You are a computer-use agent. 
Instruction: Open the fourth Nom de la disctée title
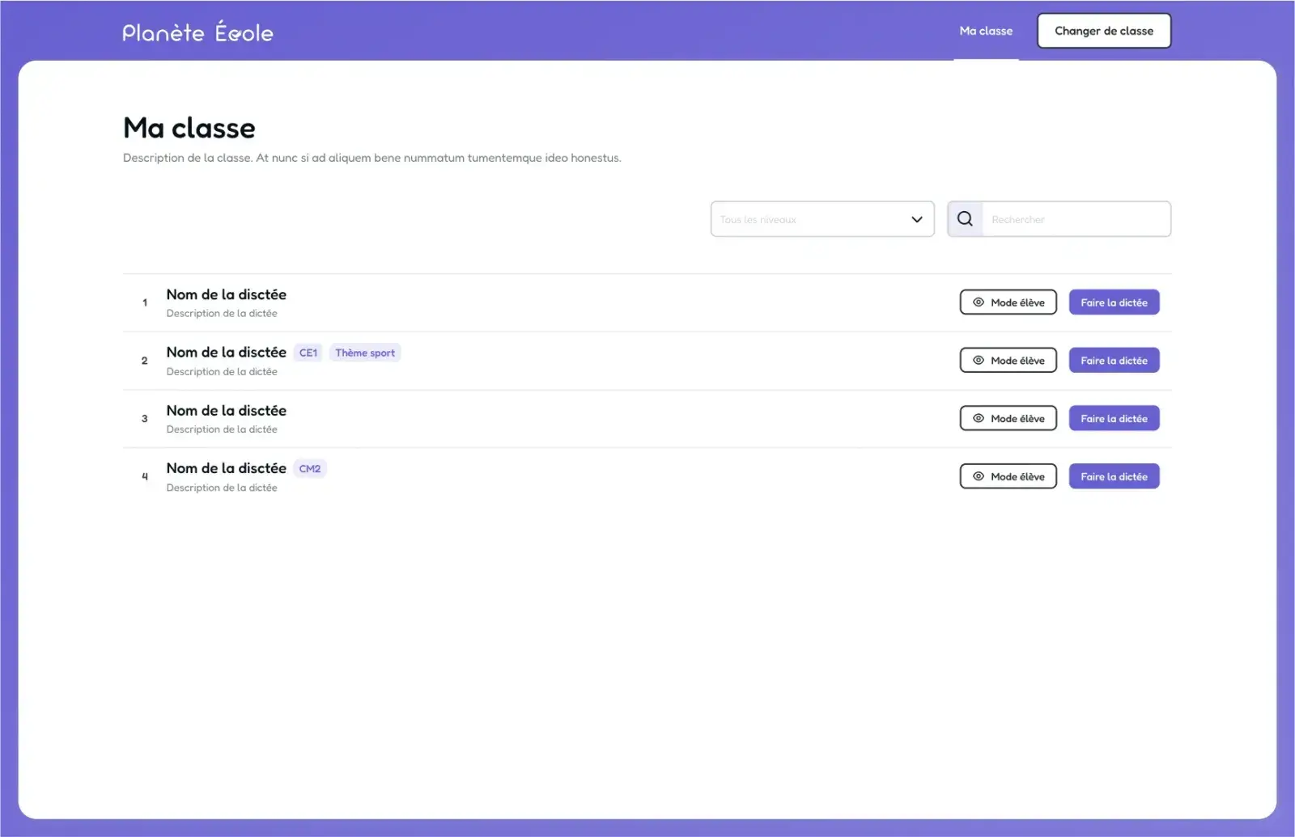click(x=227, y=469)
